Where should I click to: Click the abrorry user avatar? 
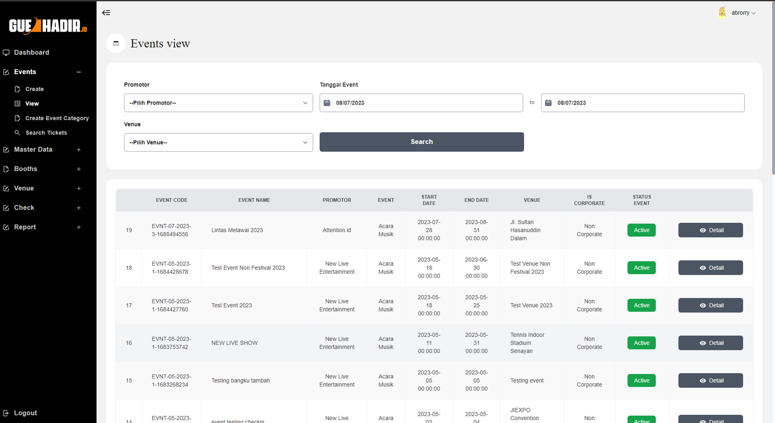coord(722,13)
